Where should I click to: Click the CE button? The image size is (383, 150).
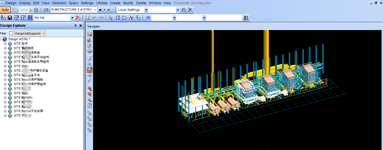click(x=46, y=10)
